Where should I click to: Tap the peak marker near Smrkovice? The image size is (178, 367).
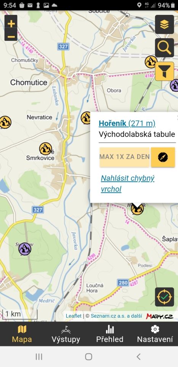45,149
